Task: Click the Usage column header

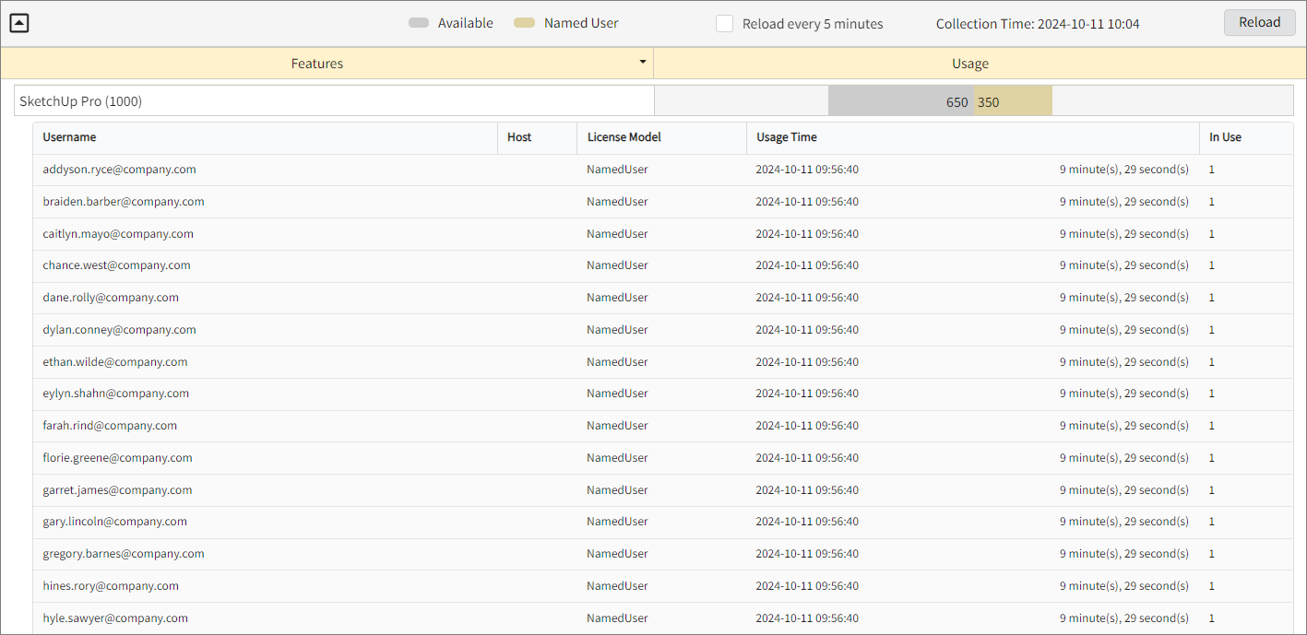Action: 970,64
